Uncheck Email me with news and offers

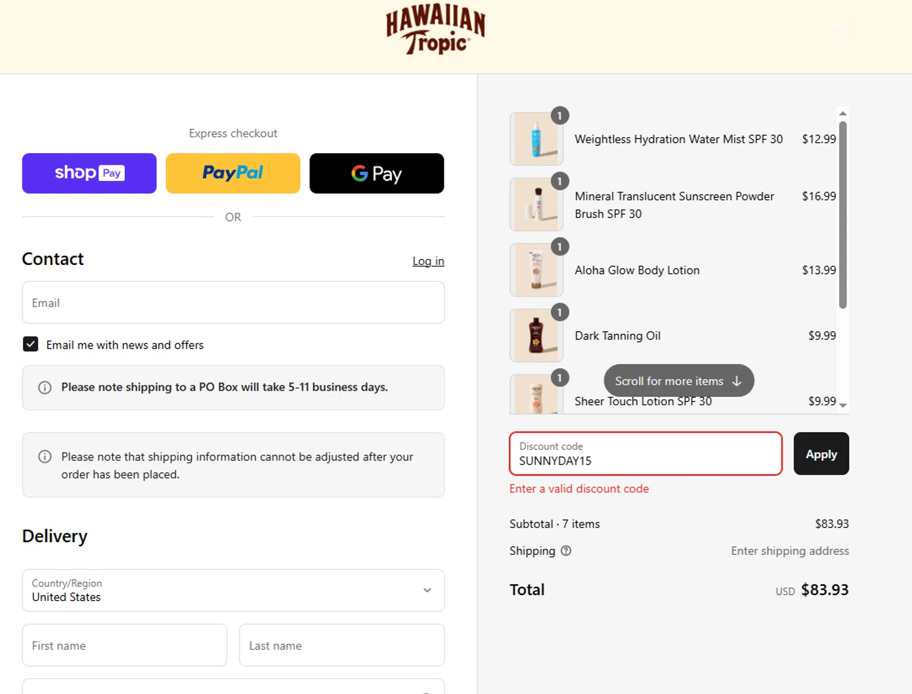30,345
